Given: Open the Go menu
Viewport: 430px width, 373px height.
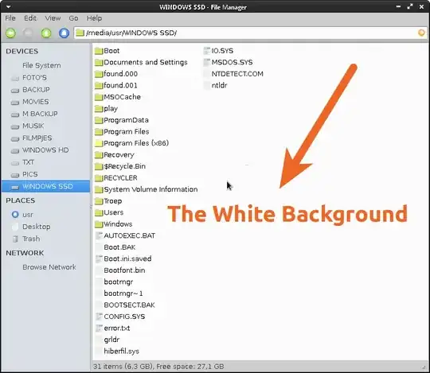Looking at the screenshot, I should click(x=73, y=18).
